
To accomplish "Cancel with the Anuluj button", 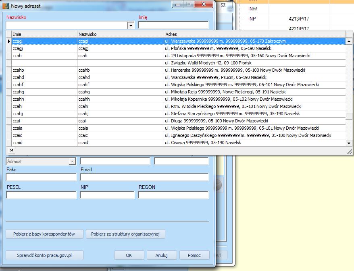I will coord(162,255).
